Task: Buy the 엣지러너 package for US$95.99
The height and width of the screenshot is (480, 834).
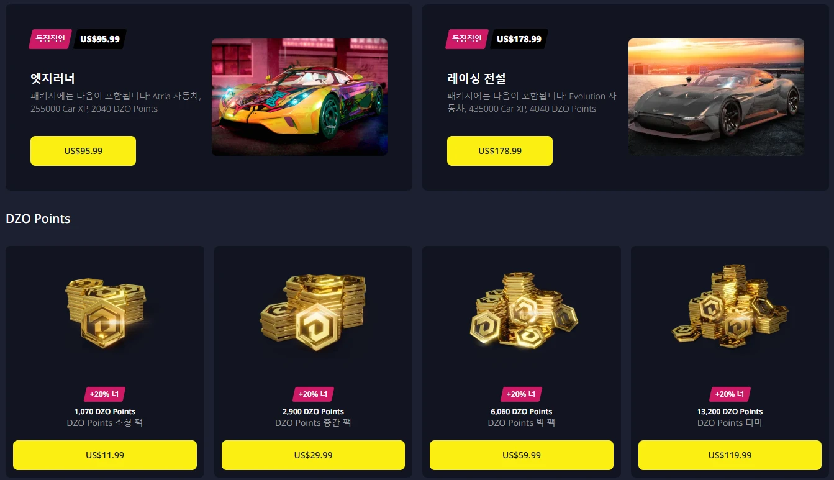Action: 83,151
